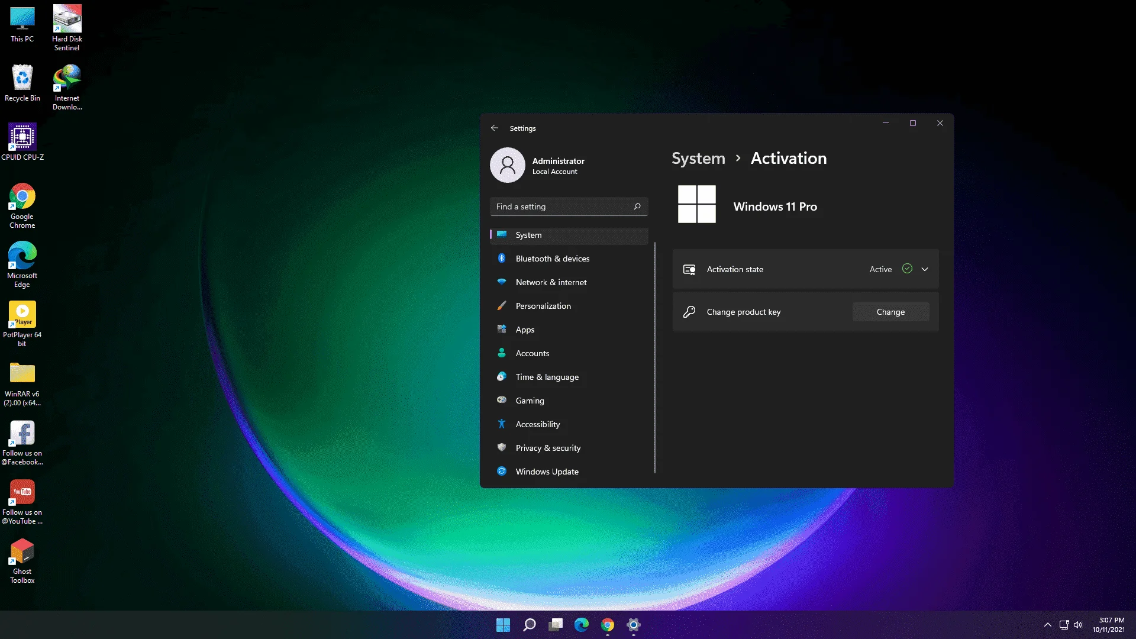1136x639 pixels.
Task: Open Personalization settings category
Action: coord(569,306)
